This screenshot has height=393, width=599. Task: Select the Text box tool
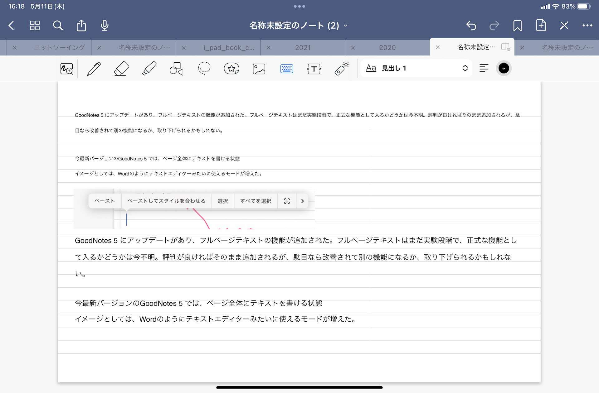(314, 69)
